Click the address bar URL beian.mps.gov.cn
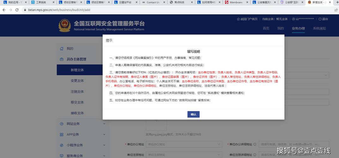 [59, 10]
